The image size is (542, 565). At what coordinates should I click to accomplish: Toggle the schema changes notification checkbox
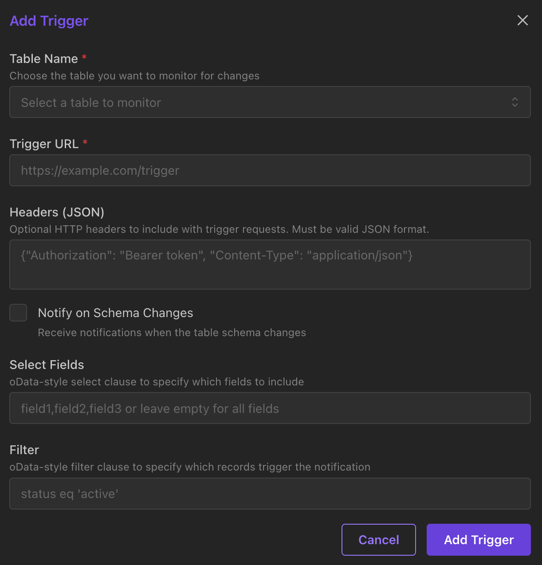coord(18,313)
